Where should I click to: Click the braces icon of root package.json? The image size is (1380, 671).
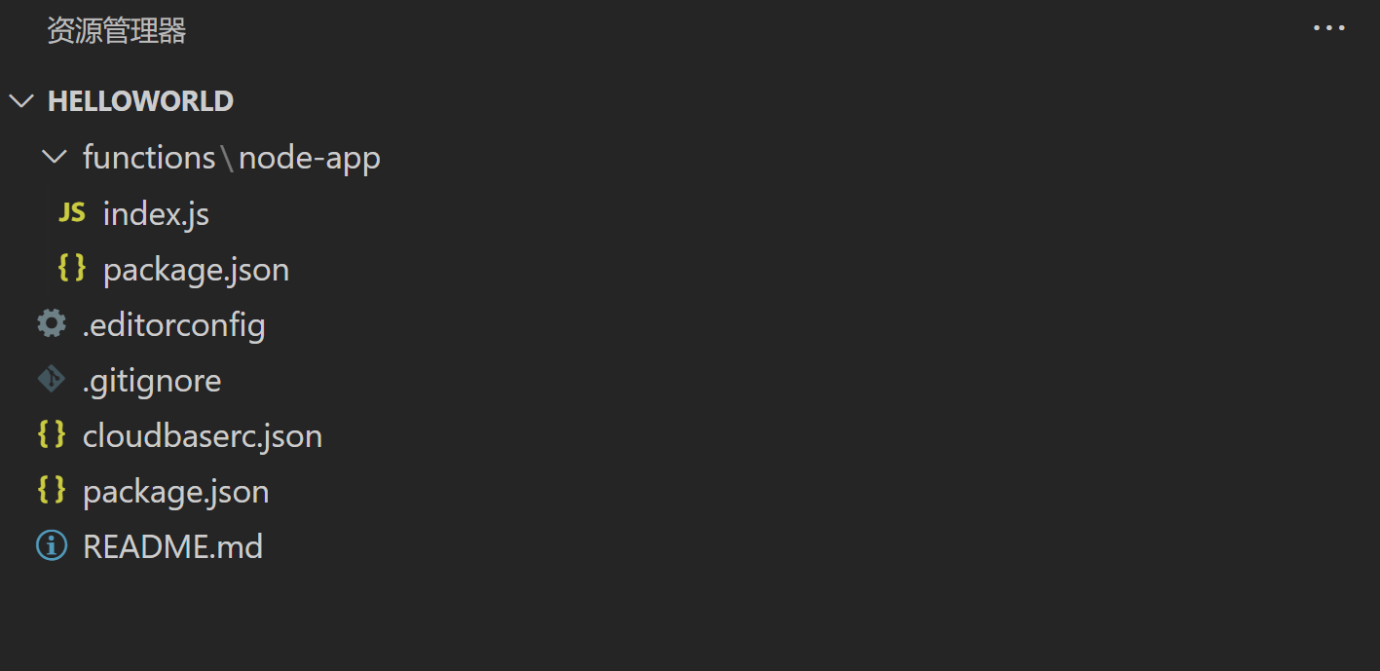point(51,490)
